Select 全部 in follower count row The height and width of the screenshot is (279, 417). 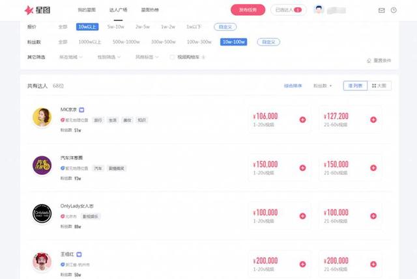pyautogui.click(x=63, y=42)
